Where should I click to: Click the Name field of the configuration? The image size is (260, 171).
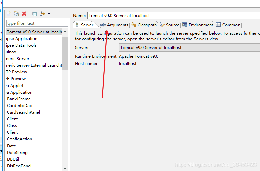[174, 15]
